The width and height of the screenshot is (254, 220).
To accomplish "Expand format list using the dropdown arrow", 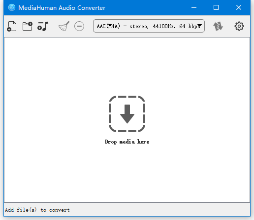I will (x=200, y=26).
